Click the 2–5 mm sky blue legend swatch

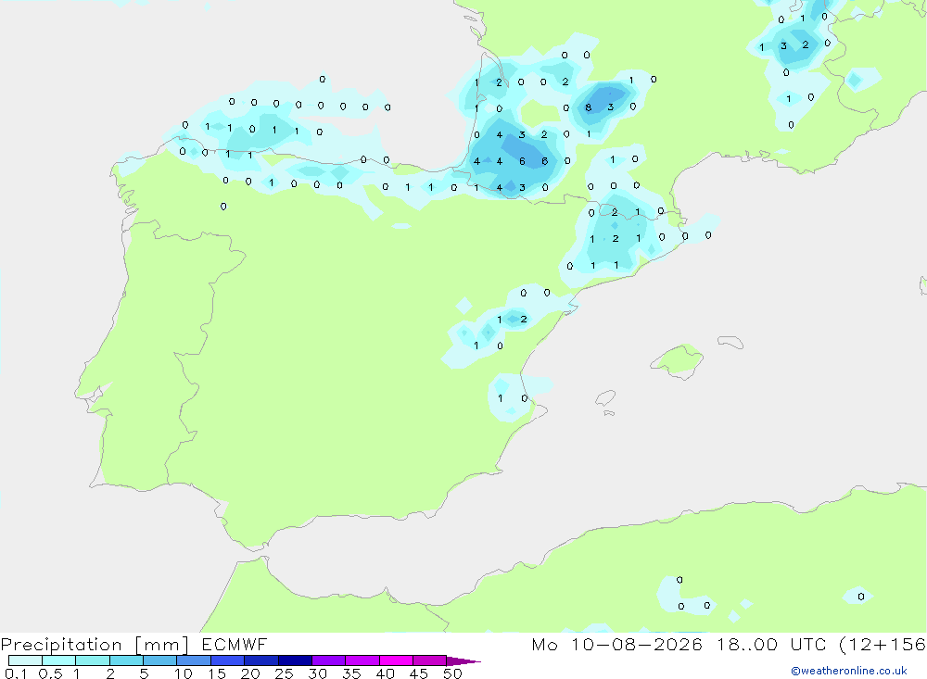pos(126,660)
